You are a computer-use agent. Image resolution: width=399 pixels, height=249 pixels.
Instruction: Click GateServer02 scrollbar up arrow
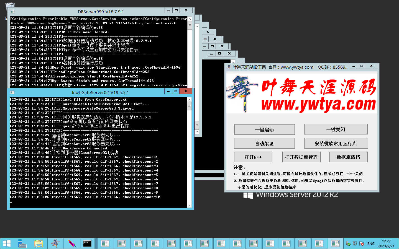189,100
